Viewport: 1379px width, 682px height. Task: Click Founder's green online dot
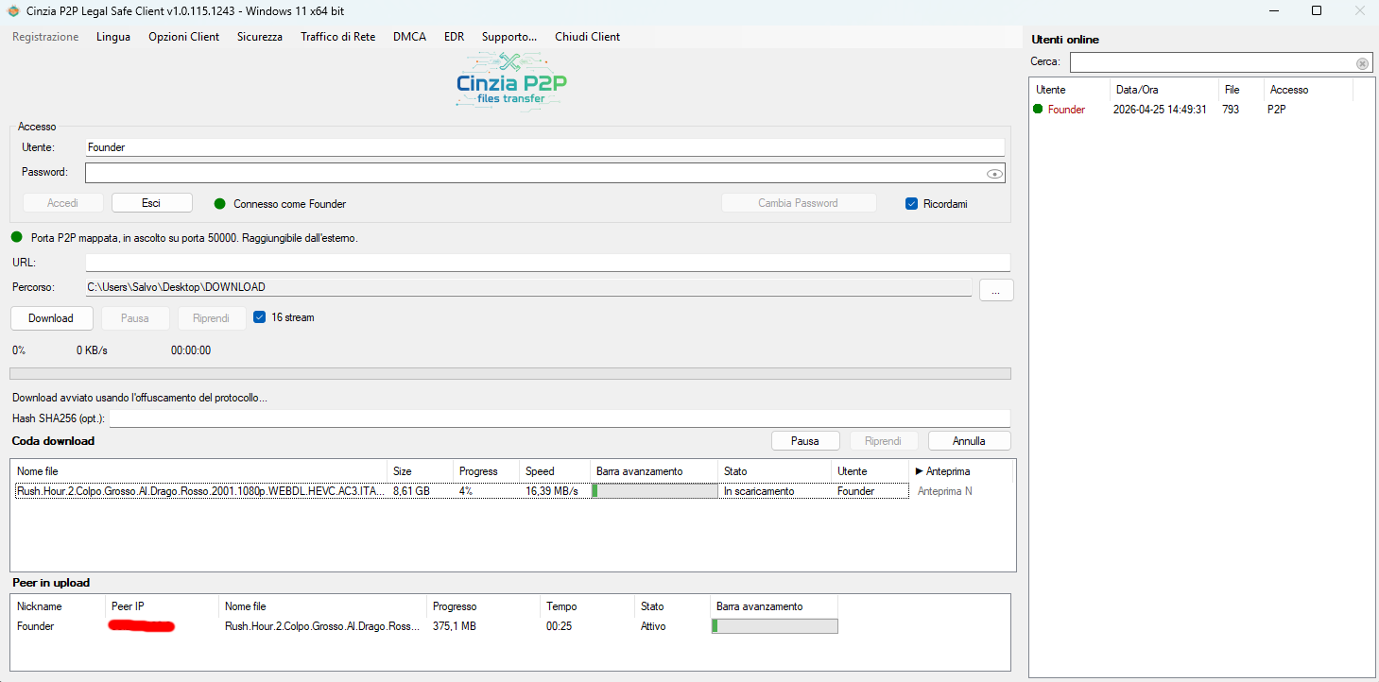1039,110
